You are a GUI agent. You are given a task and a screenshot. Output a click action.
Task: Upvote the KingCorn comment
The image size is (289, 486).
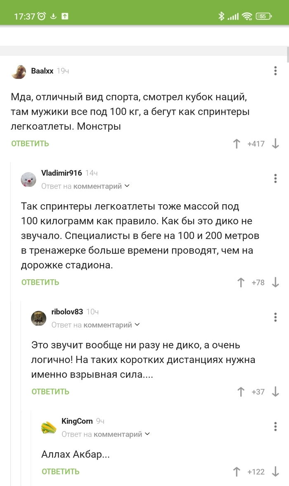[x=237, y=472]
